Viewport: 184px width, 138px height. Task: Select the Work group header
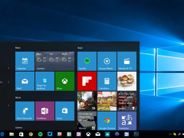pyautogui.click(x=18, y=98)
